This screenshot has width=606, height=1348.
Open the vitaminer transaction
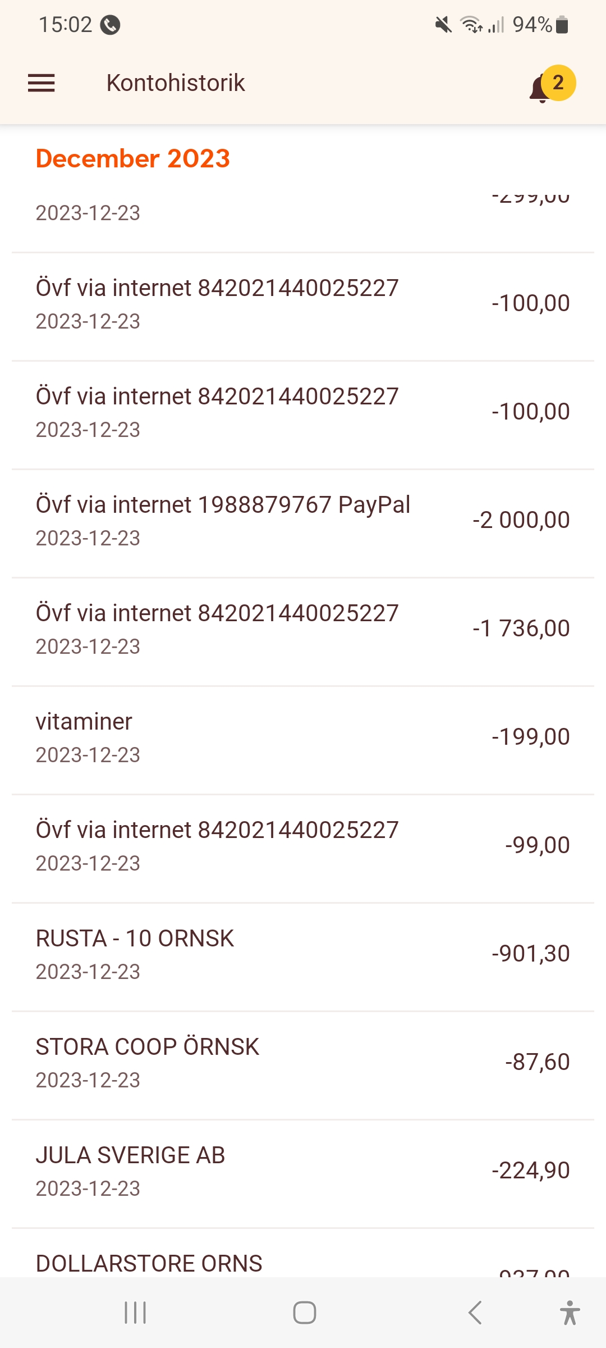click(303, 737)
